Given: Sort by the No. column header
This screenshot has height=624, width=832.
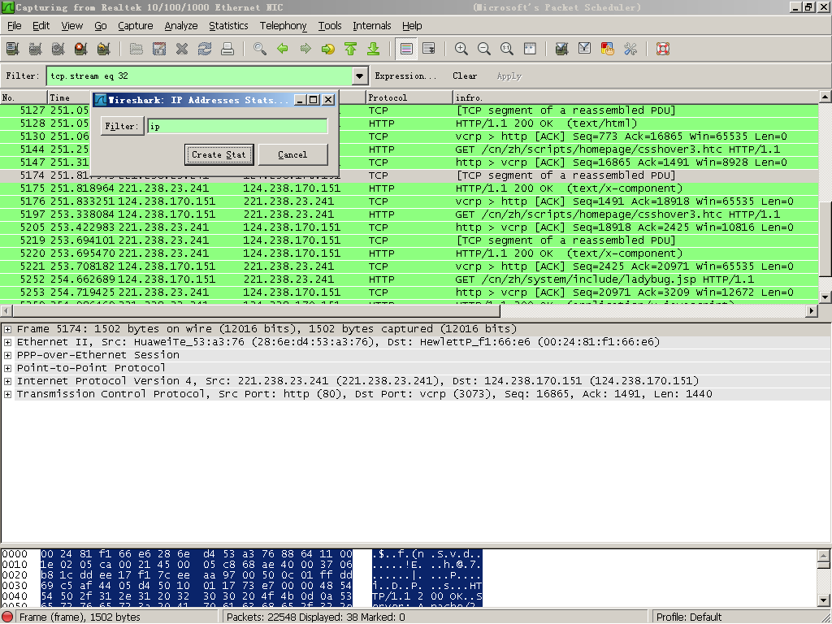Looking at the screenshot, I should 24,97.
